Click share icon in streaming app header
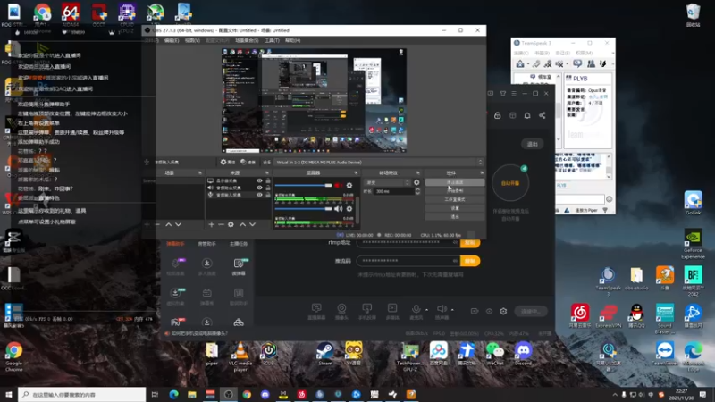The width and height of the screenshot is (715, 402). pyautogui.click(x=543, y=116)
